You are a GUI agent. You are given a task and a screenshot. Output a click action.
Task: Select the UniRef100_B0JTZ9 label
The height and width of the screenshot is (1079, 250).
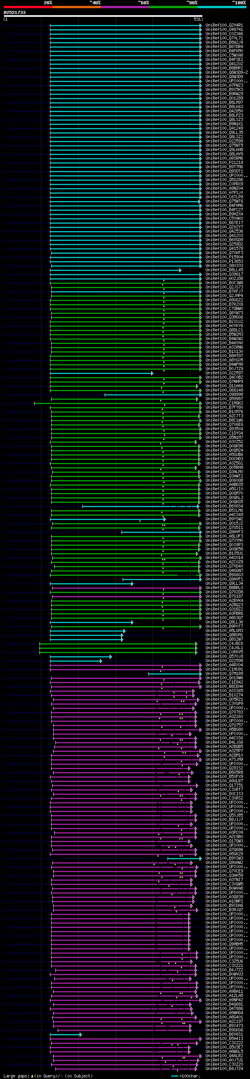click(224, 369)
